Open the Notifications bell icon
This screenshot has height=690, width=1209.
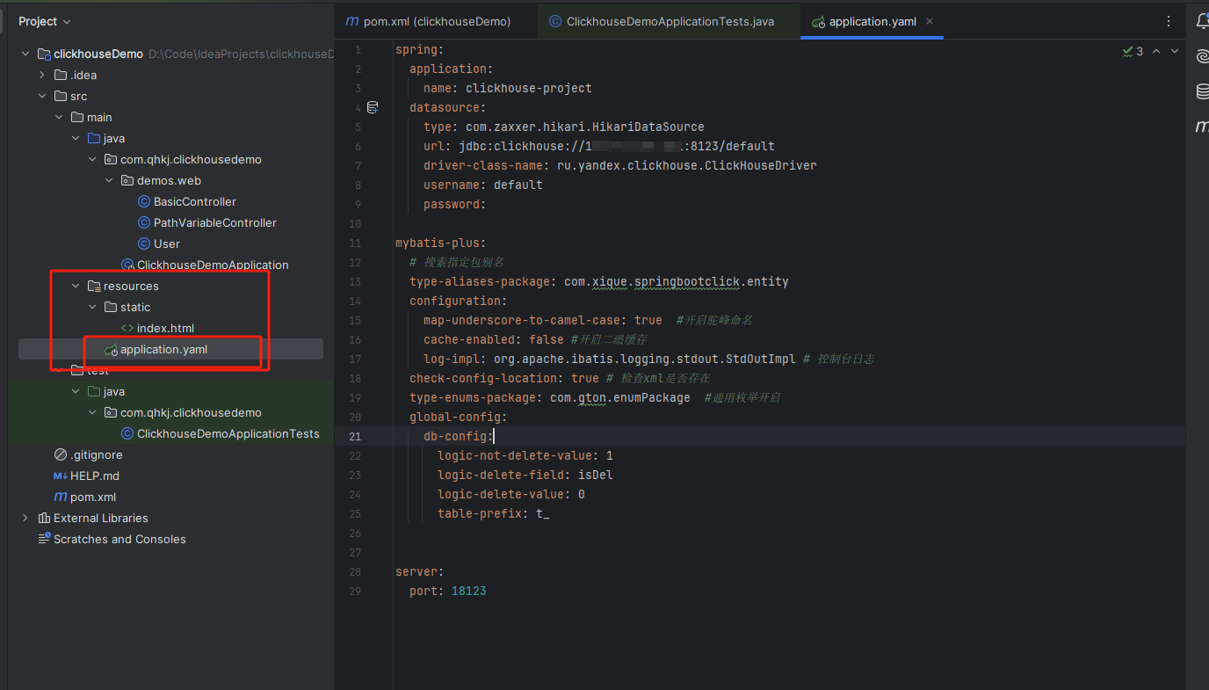pos(1202,22)
